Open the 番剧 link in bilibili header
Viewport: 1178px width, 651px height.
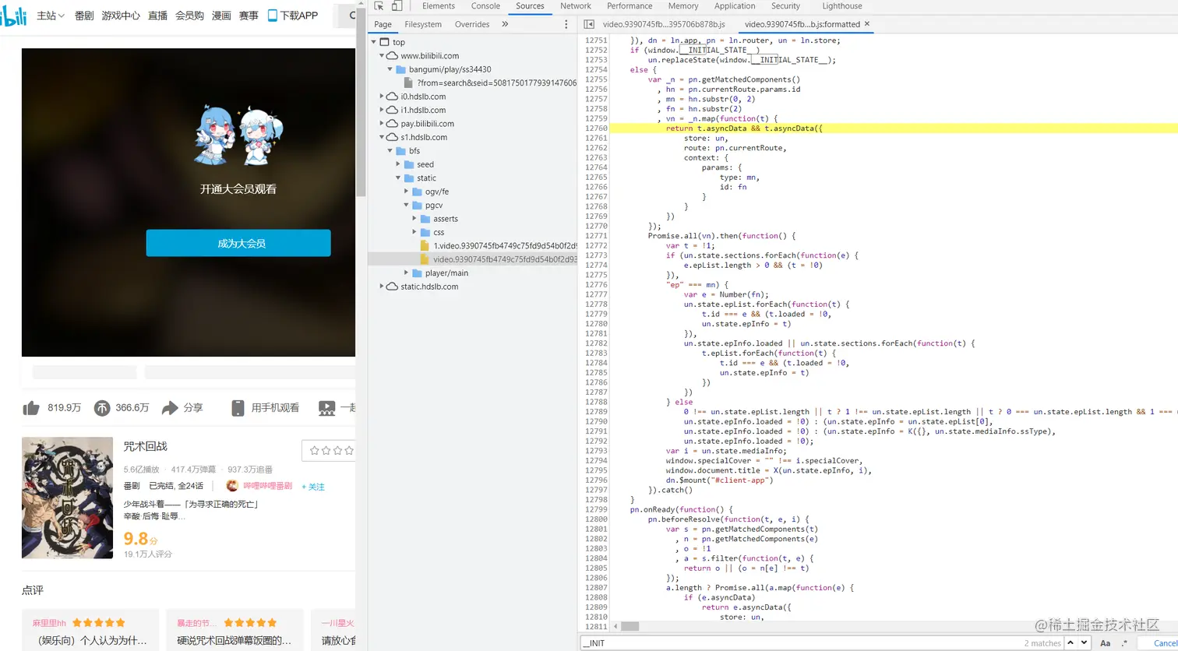pos(84,16)
